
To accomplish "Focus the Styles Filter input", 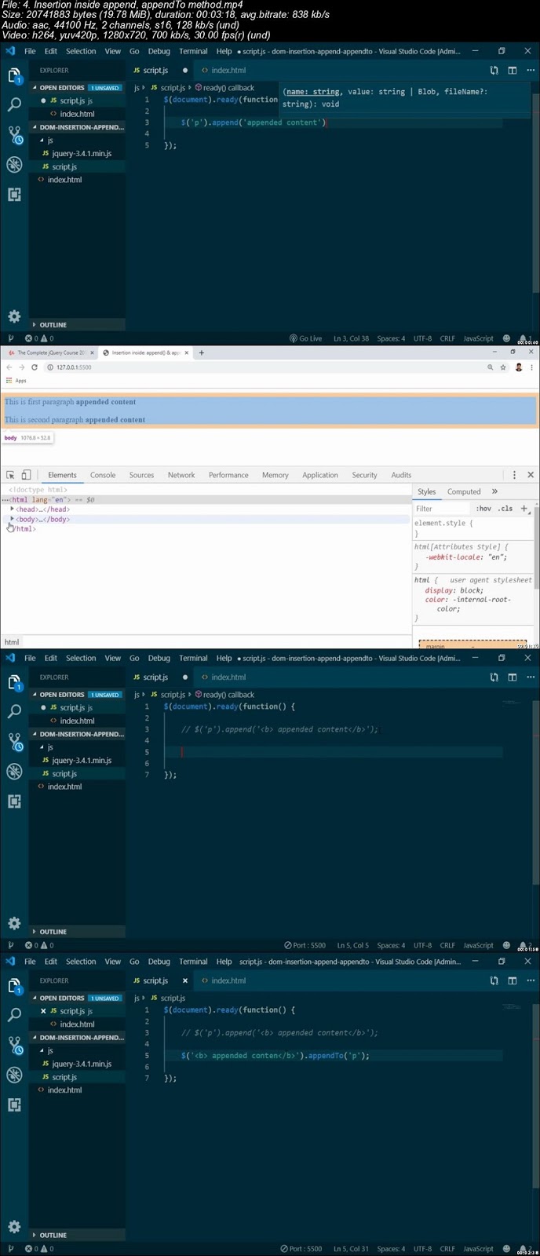I will (442, 508).
